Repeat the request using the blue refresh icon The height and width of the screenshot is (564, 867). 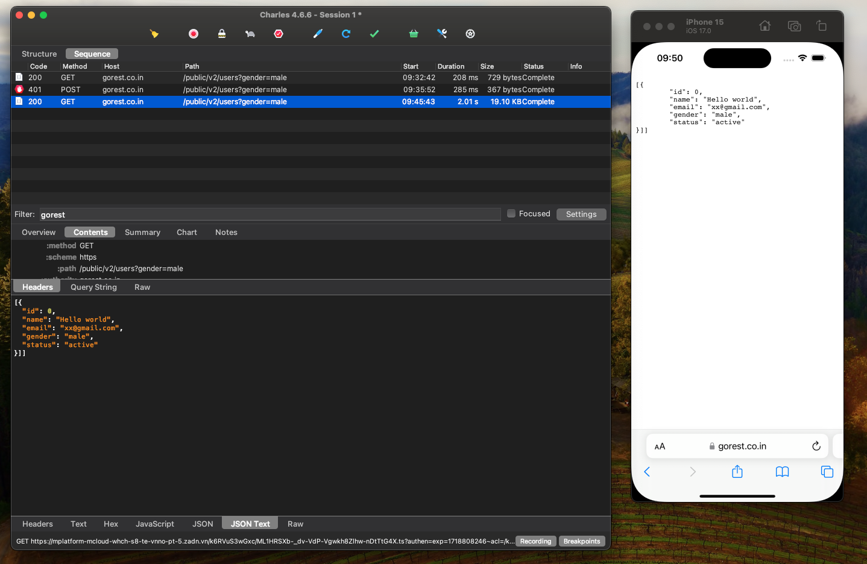(x=345, y=34)
